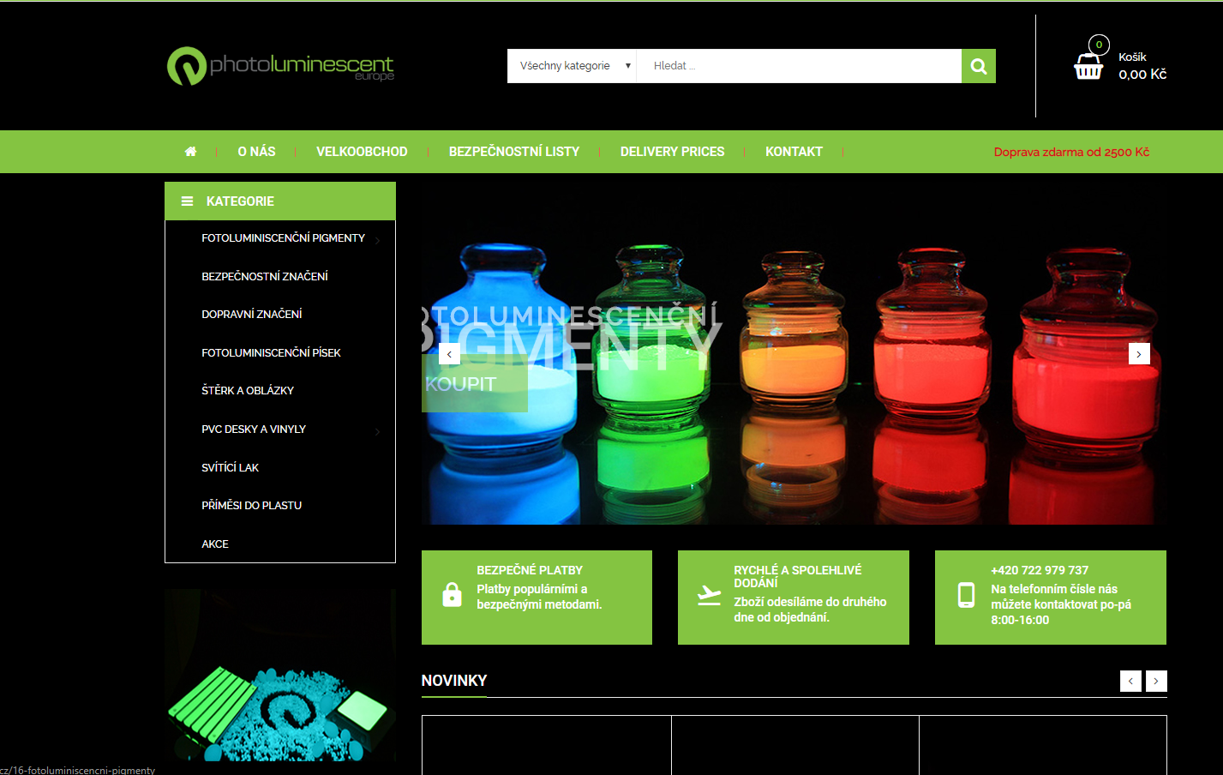This screenshot has width=1223, height=775.
Task: Click the photoluminescent europe logo
Action: click(x=280, y=66)
